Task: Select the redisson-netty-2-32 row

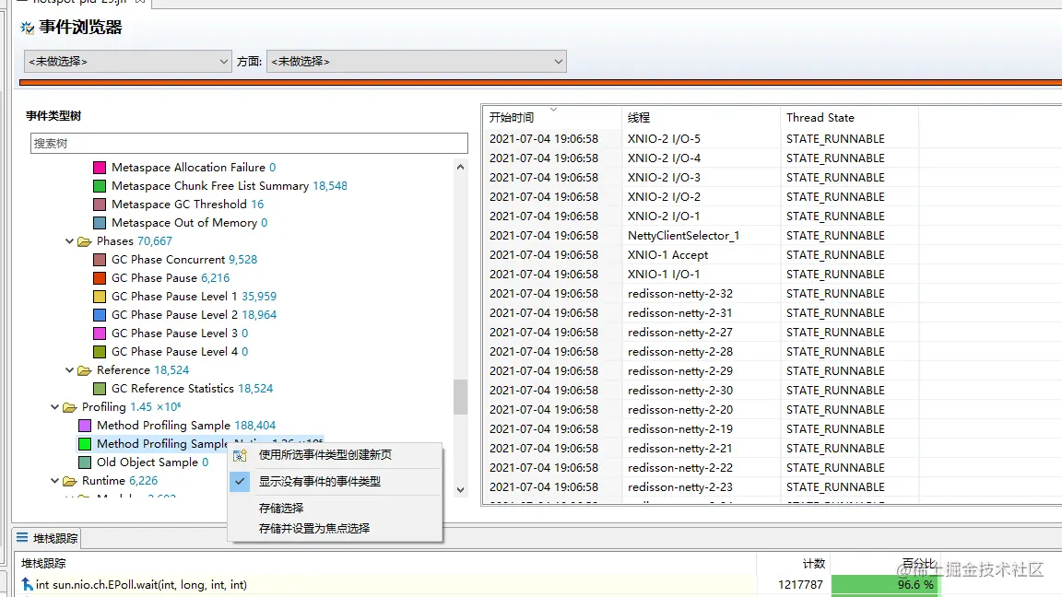Action: pyautogui.click(x=773, y=294)
